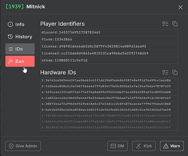Select hardware ID starting 4:208726

tap(109, 104)
